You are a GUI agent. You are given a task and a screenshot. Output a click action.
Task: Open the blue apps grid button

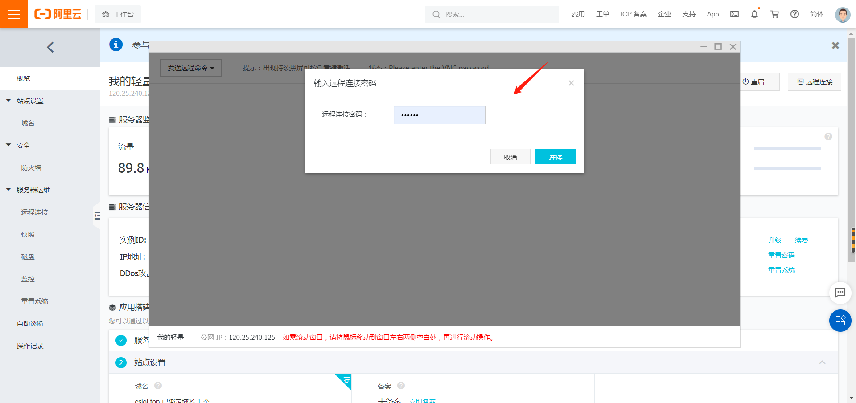point(840,321)
